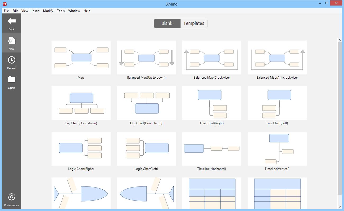The width and height of the screenshot is (344, 211).
Task: Open the Help menu
Action: pyautogui.click(x=87, y=11)
